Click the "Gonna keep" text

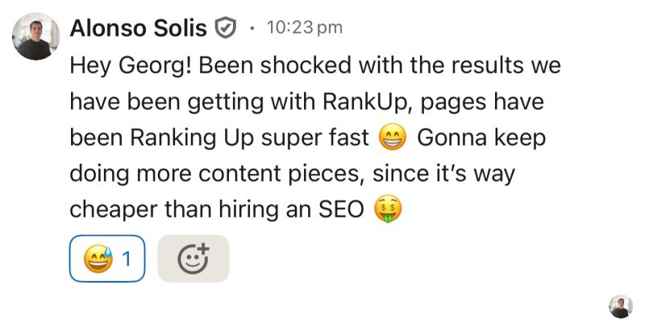(481, 139)
